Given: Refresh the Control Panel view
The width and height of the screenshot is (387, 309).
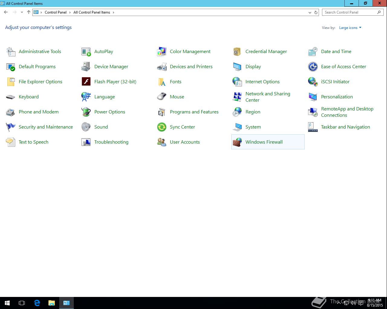Looking at the screenshot, I should click(x=316, y=12).
